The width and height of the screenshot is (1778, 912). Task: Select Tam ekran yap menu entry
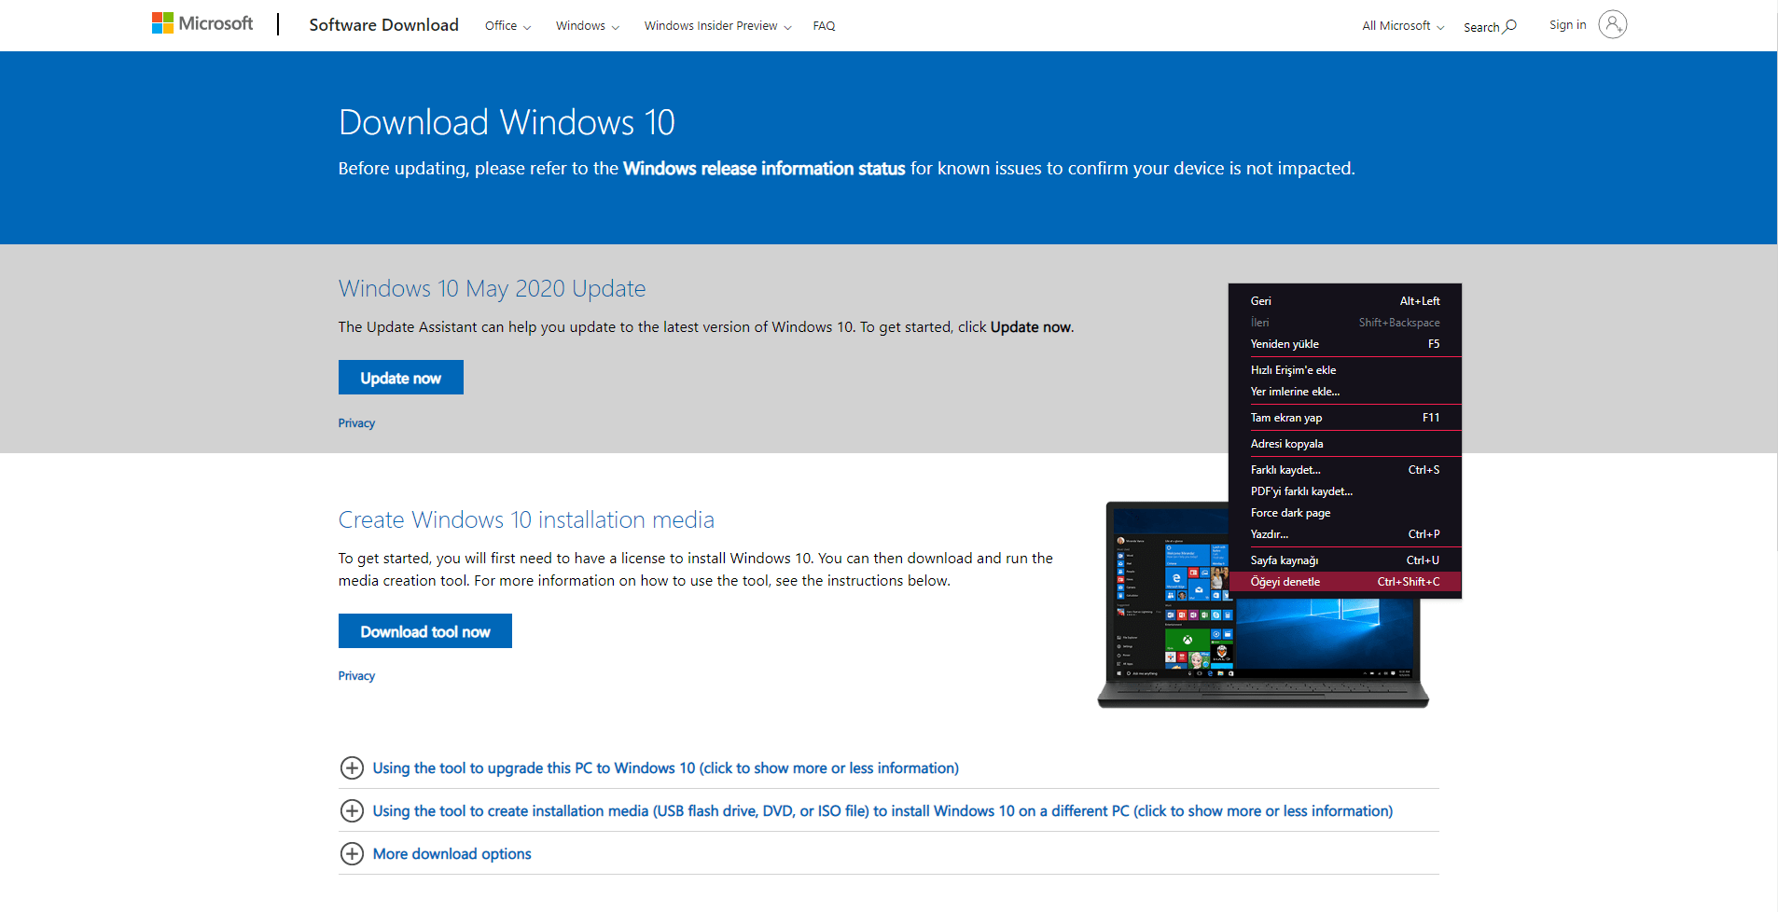click(1345, 418)
